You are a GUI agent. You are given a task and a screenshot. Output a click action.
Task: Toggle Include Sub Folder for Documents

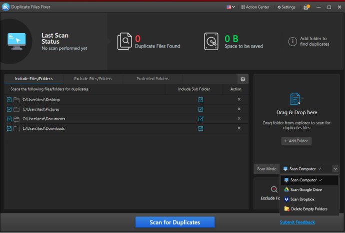(x=200, y=119)
